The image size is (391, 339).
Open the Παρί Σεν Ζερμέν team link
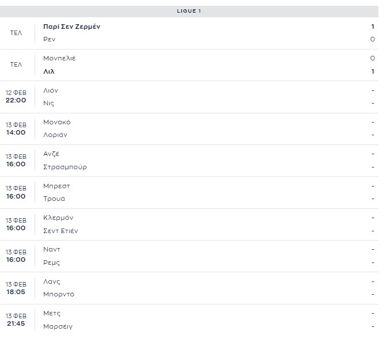(x=72, y=26)
